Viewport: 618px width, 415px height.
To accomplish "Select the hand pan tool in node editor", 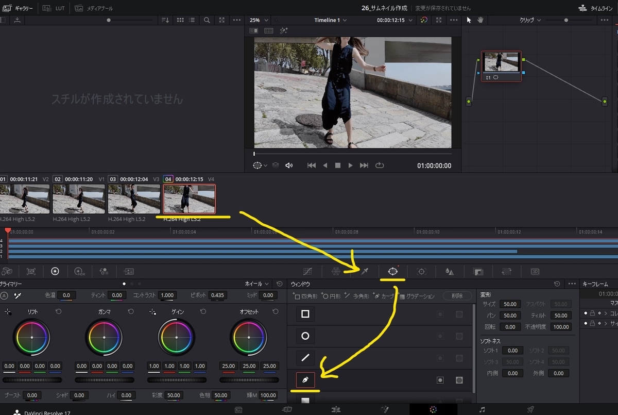I will (480, 20).
